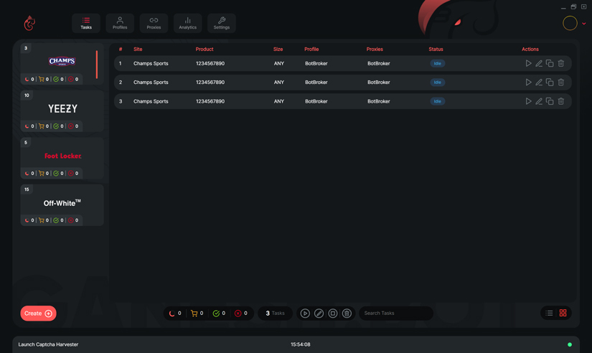This screenshot has width=592, height=353.
Task: Switch to grid view layout
Action: coord(563,314)
